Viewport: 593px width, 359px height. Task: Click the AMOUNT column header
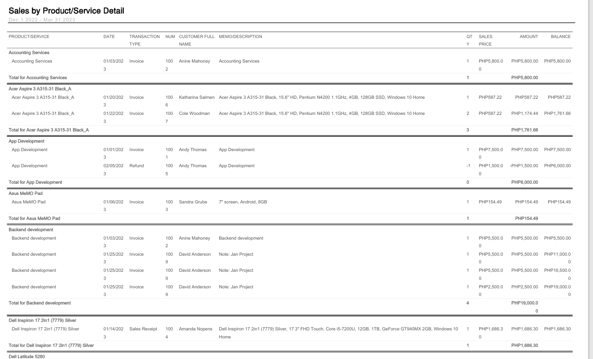click(x=529, y=37)
